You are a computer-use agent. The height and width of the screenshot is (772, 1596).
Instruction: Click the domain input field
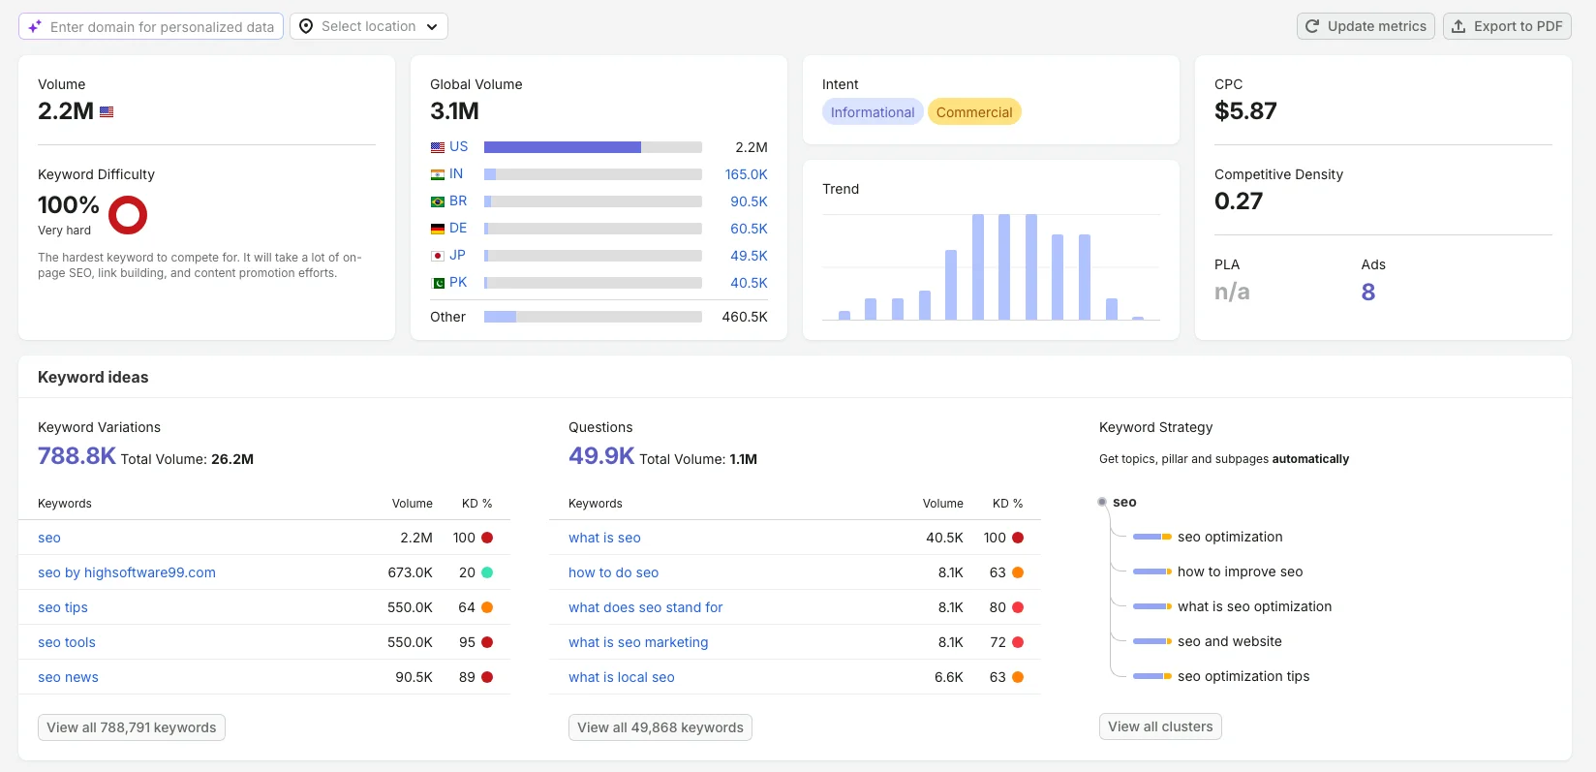151,26
